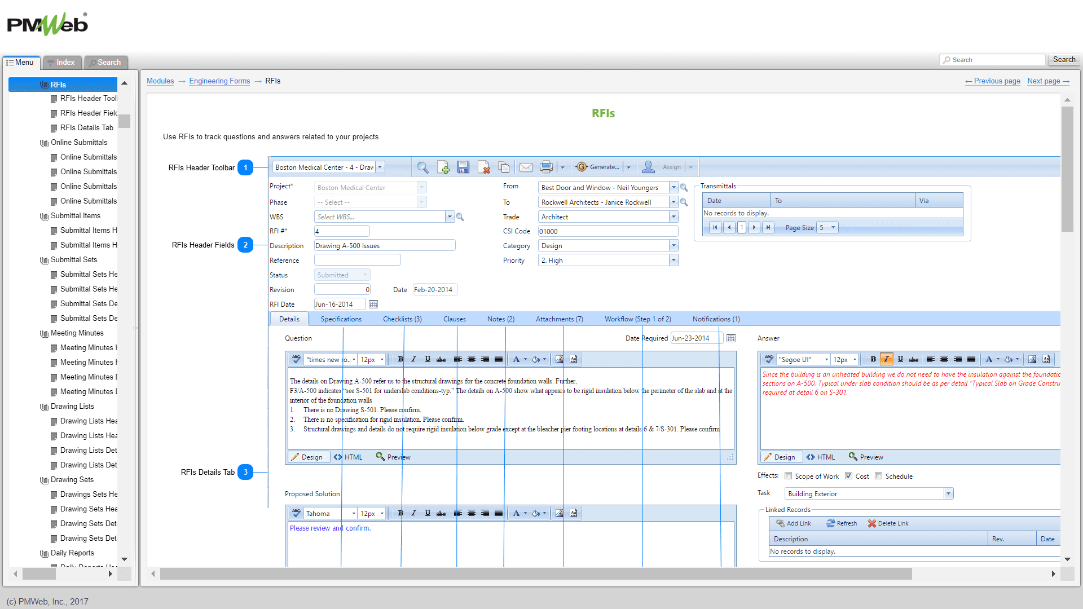Viewport: 1083px width, 609px height.
Task: Go to Next page link
Action: click(1049, 81)
